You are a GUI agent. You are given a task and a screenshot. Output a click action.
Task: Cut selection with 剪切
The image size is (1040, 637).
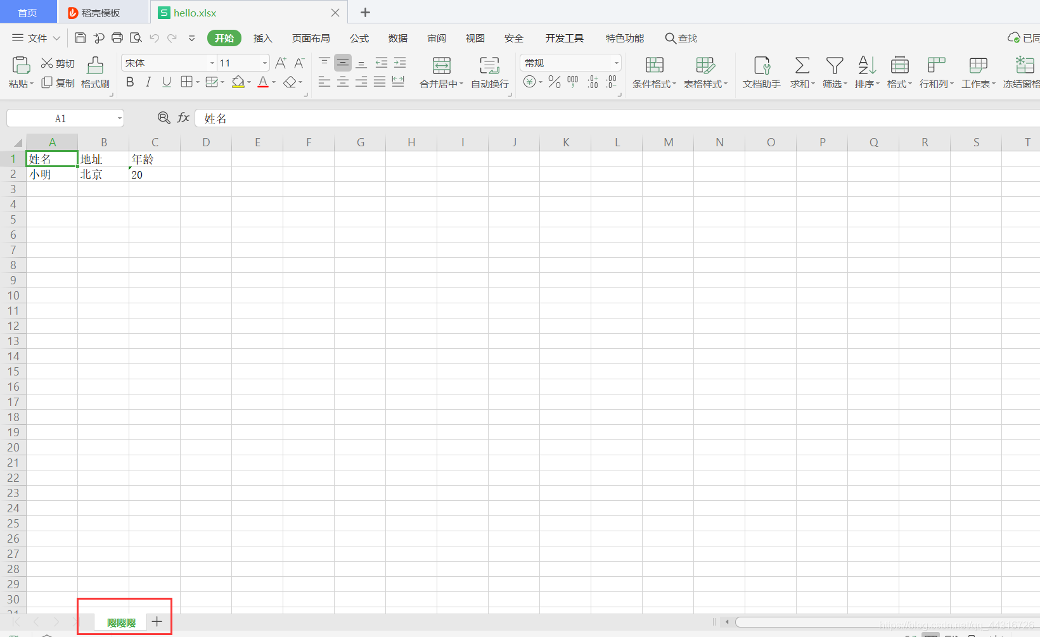pos(58,63)
